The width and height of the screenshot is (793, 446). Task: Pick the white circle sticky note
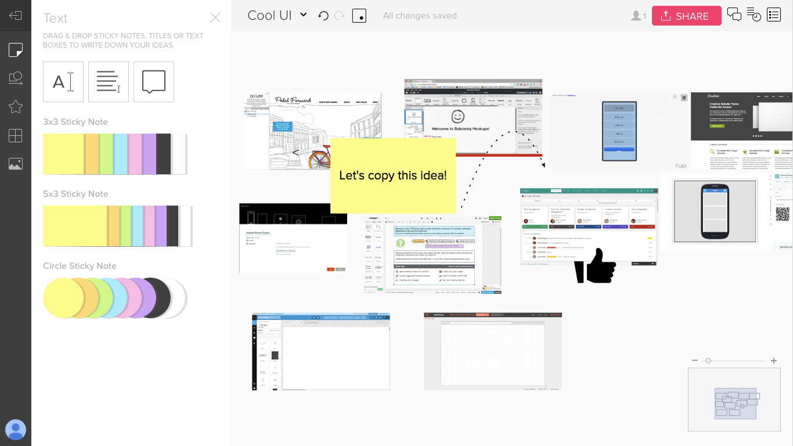pos(179,298)
